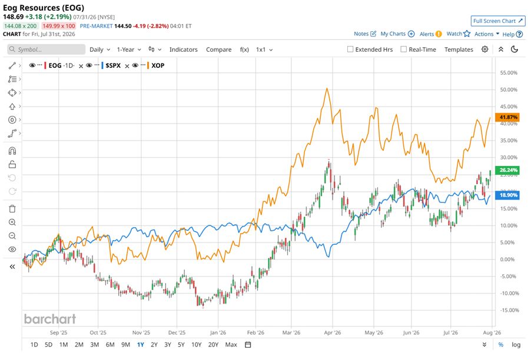Open Notes link
The image size is (531, 356).
pos(365,34)
